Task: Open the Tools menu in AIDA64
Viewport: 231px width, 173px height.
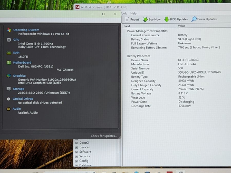Action: [124, 13]
